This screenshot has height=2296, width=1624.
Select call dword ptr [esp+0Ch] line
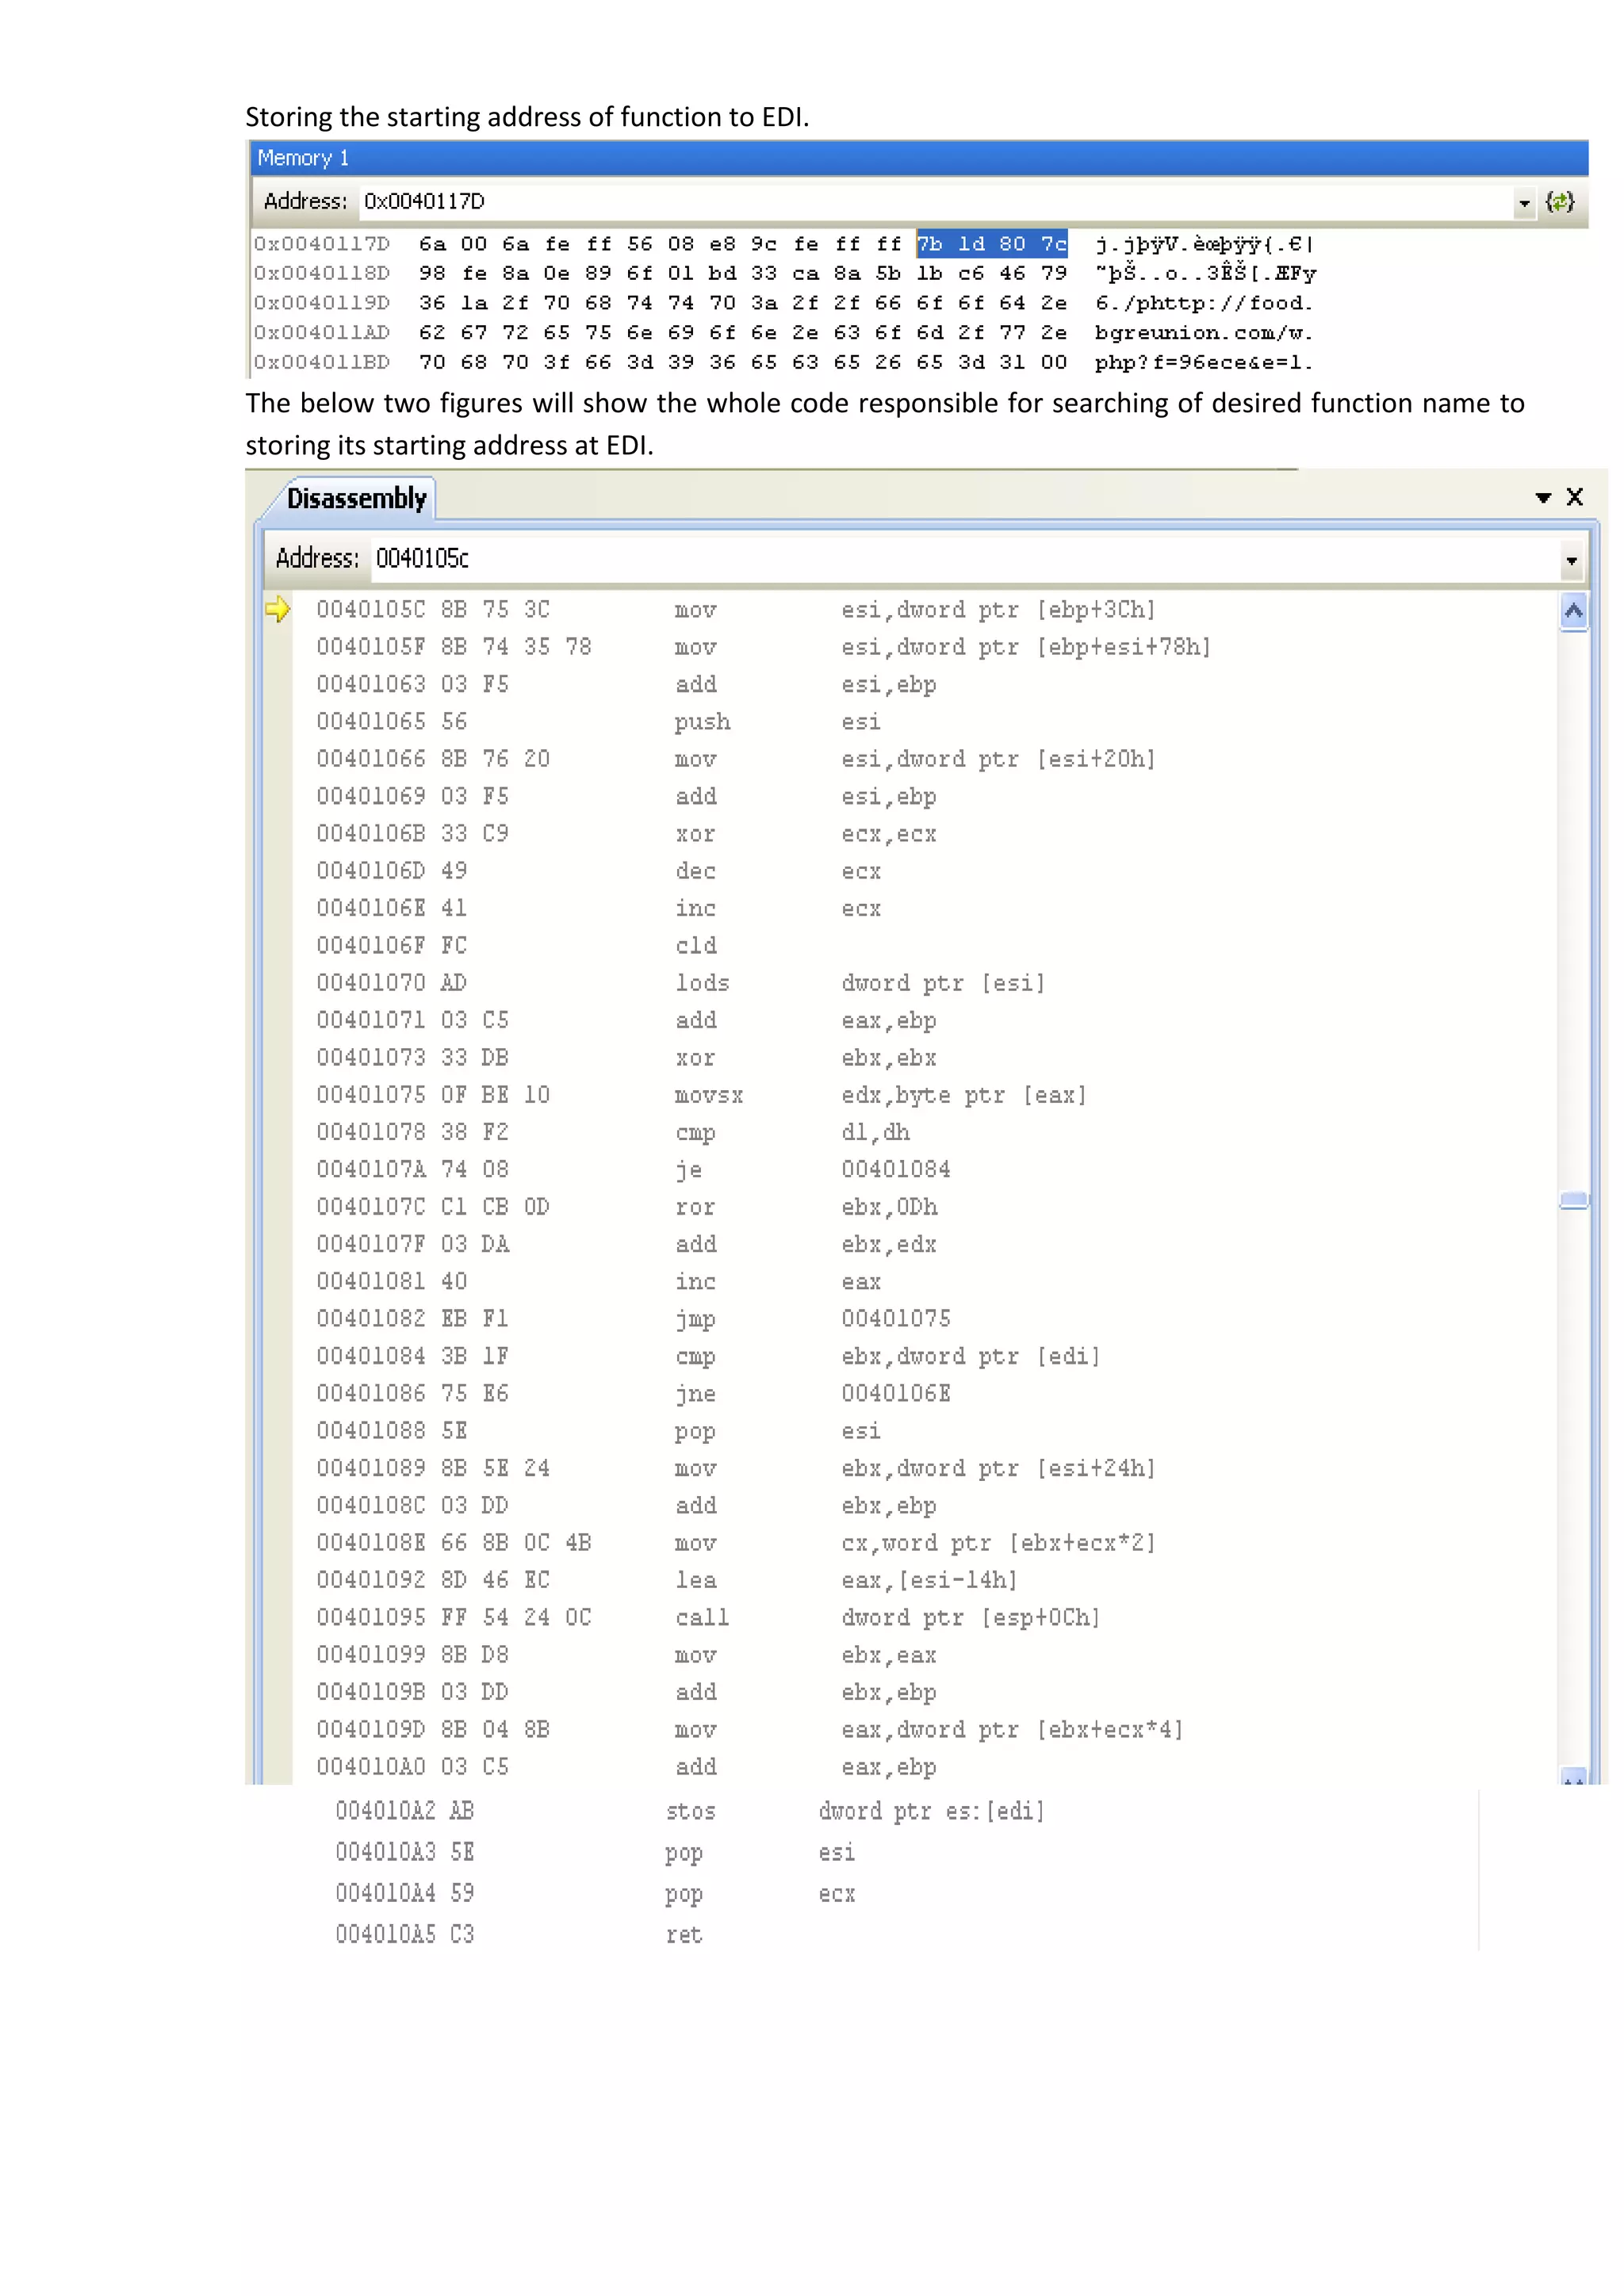[708, 1617]
